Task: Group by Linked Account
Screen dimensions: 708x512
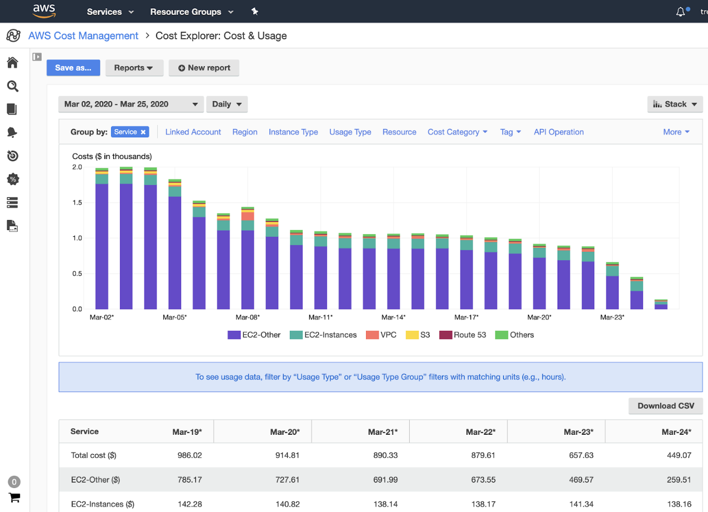Action: click(193, 132)
